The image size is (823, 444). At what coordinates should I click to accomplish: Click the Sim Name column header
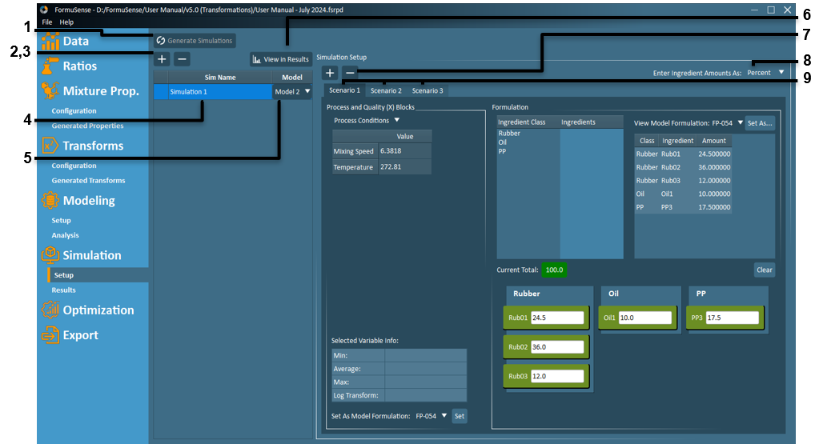[x=220, y=77]
